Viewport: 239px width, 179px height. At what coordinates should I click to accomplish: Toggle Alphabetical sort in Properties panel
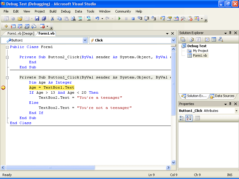tap(189, 118)
